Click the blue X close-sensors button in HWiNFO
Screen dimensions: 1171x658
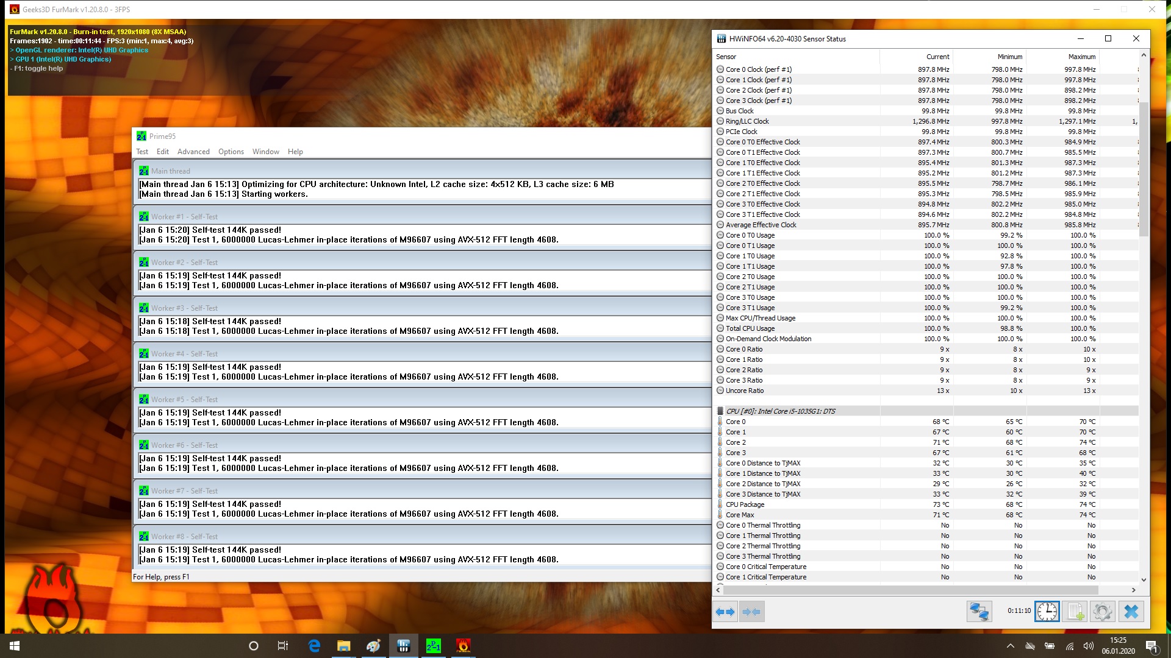pyautogui.click(x=1131, y=612)
